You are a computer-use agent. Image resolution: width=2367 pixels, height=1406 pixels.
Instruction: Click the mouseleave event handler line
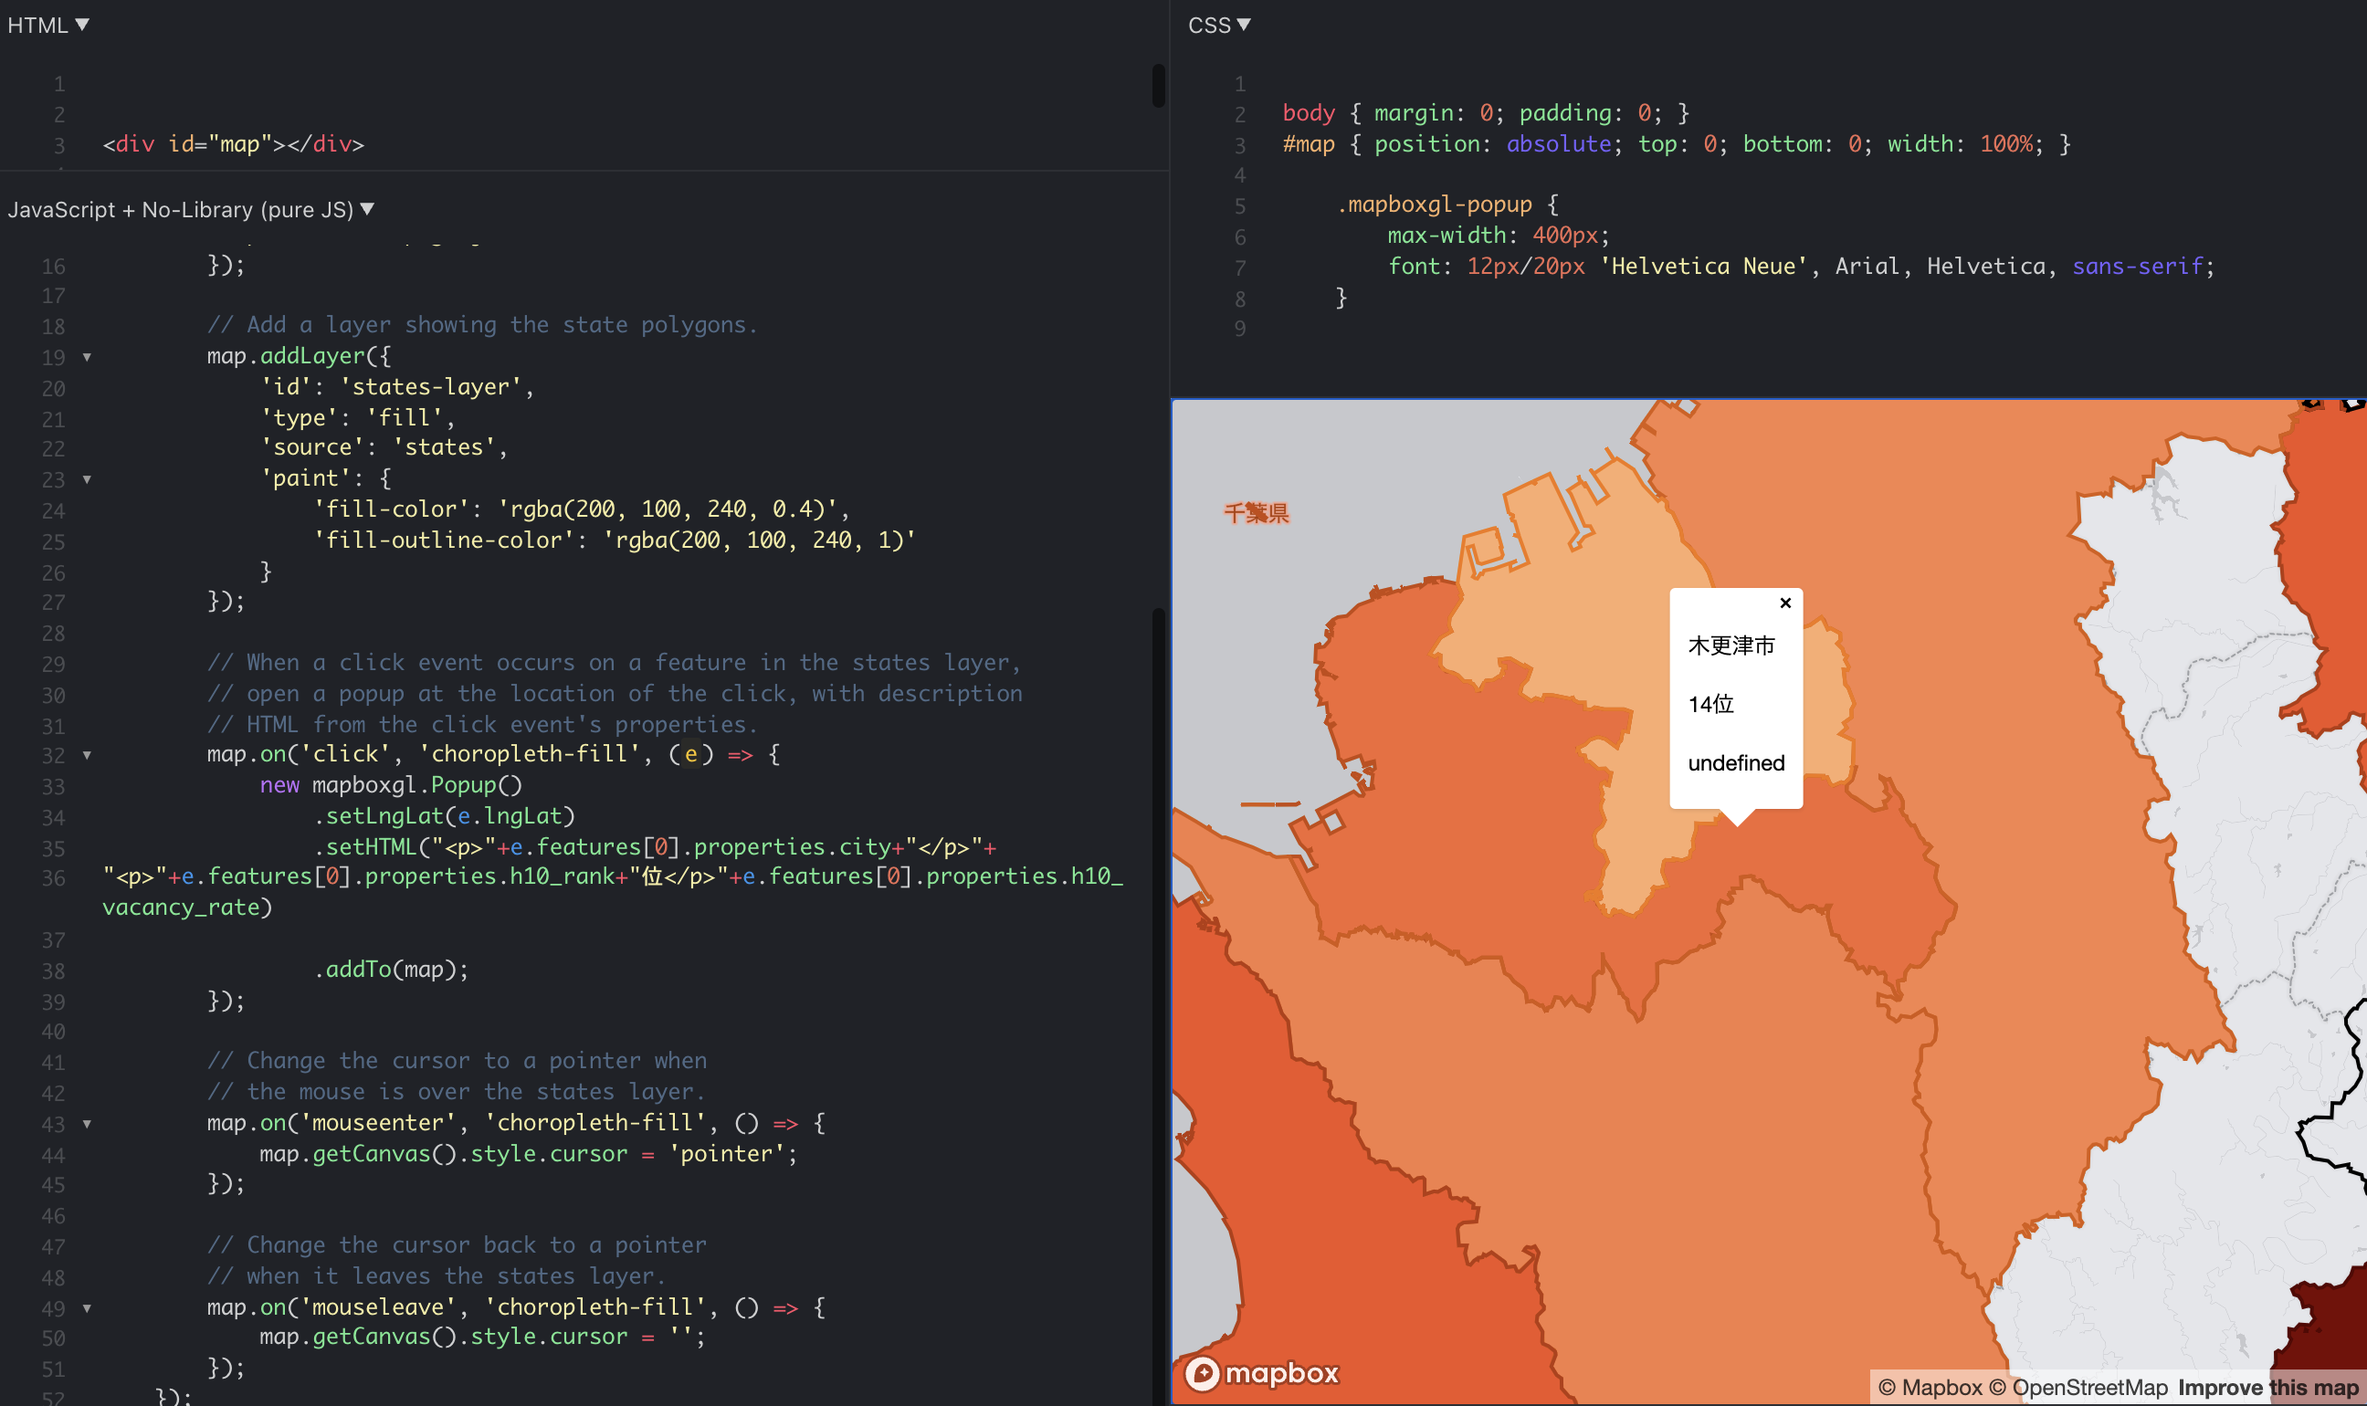pos(517,1307)
